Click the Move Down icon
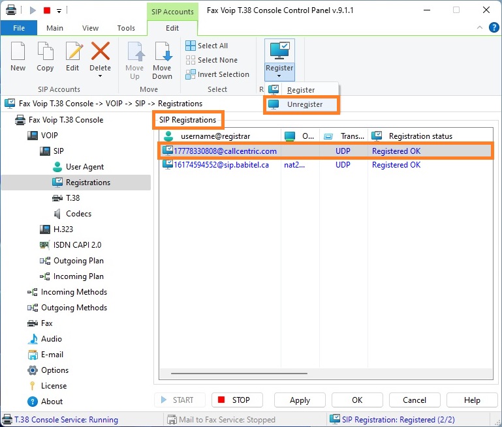Viewport: 502px width, 427px height. (x=163, y=51)
